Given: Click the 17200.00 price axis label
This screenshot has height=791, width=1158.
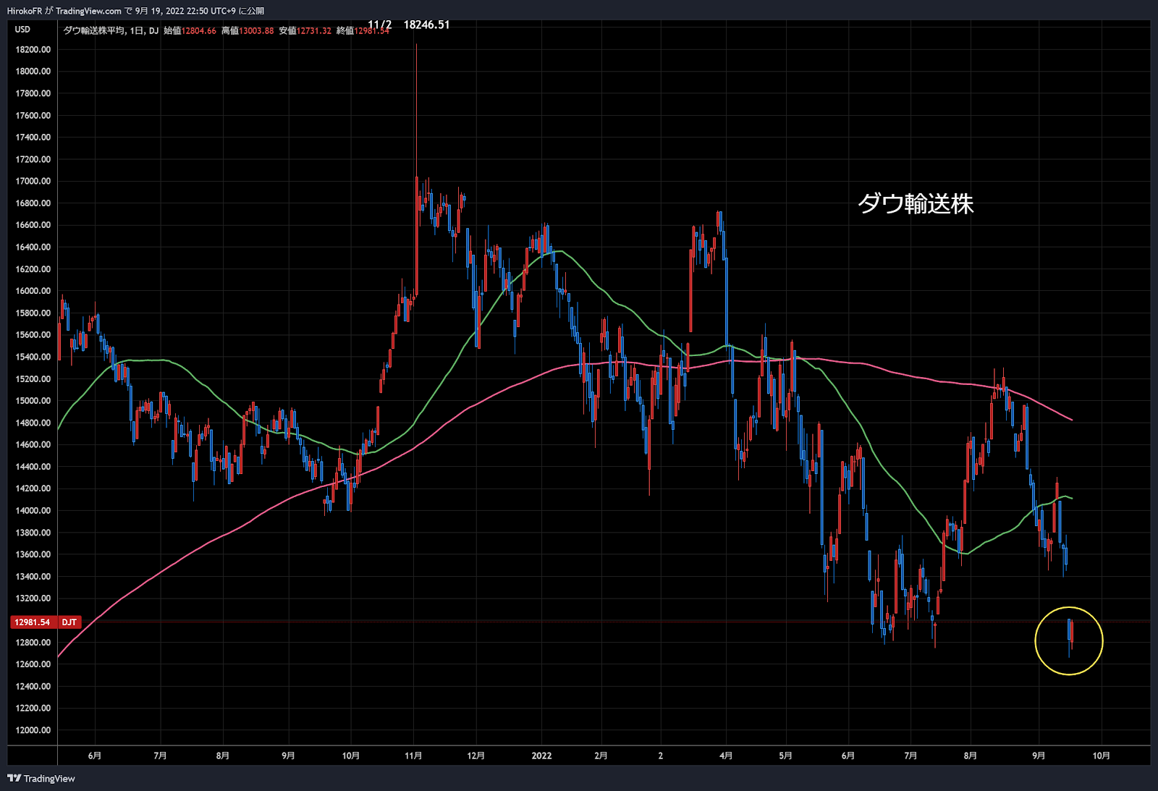Looking at the screenshot, I should pyautogui.click(x=33, y=159).
